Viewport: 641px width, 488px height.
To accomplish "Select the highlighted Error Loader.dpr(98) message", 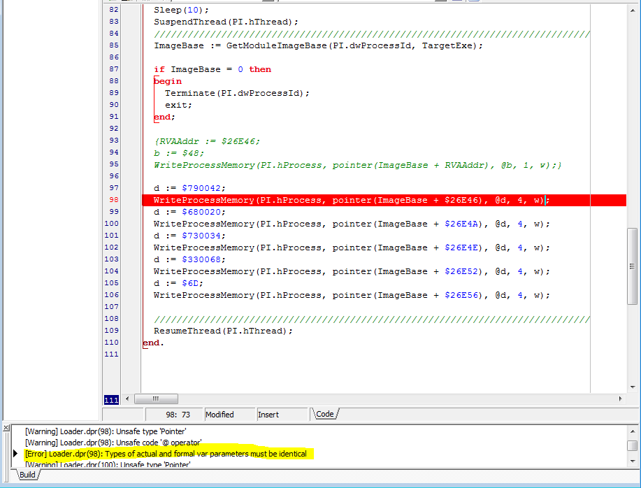I will point(166,454).
